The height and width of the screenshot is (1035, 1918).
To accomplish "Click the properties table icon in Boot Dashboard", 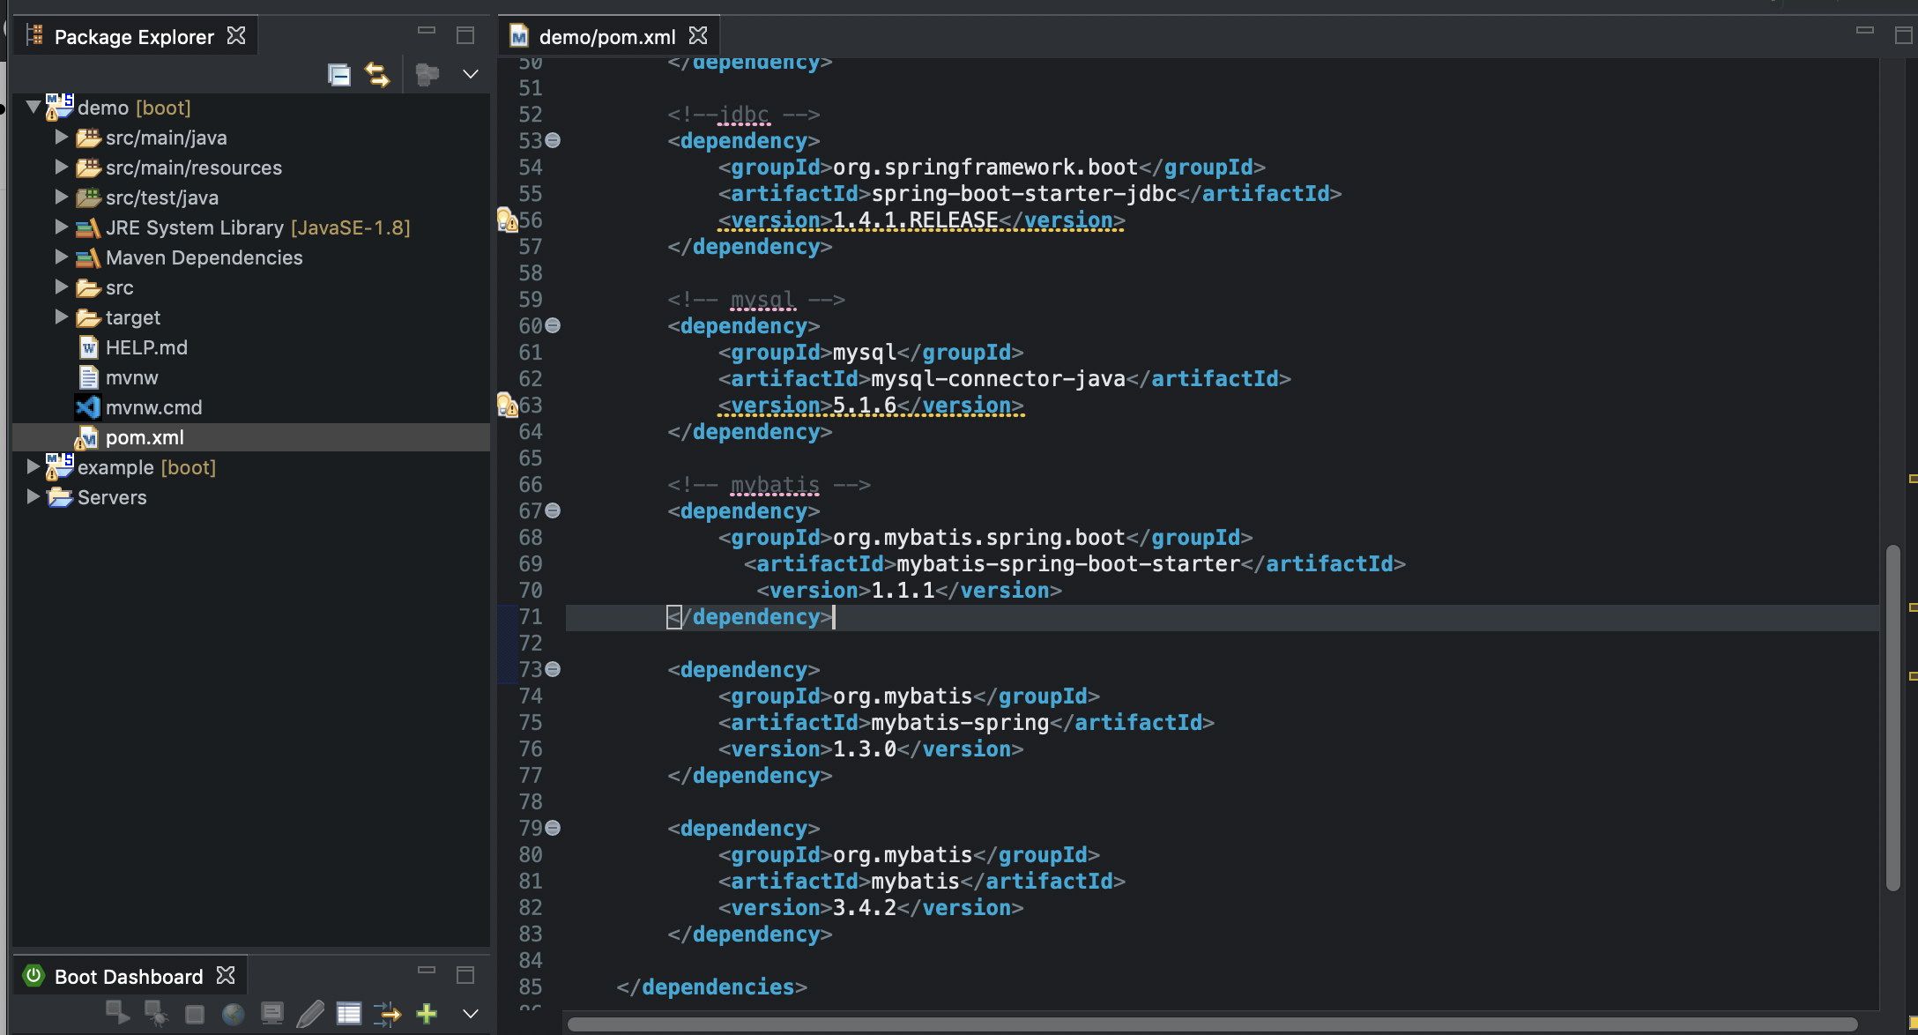I will coord(349,1014).
